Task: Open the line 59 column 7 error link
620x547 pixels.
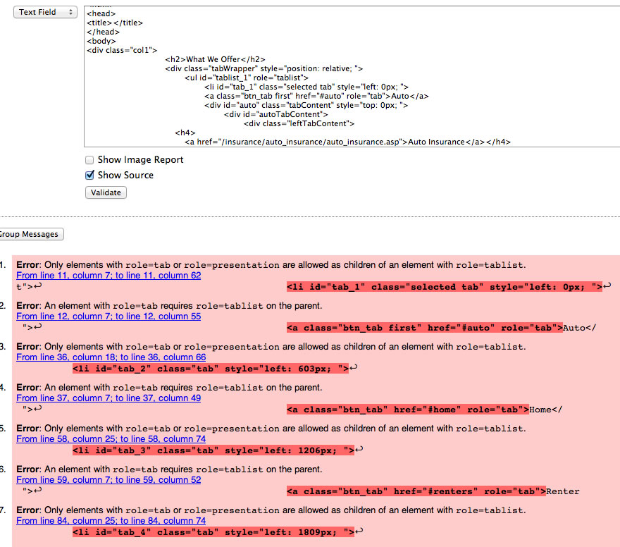Action: tap(106, 480)
